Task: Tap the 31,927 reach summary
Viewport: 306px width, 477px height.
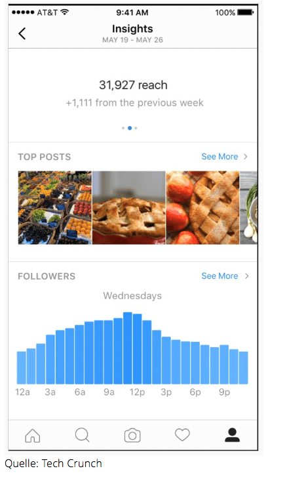Action: tap(133, 85)
